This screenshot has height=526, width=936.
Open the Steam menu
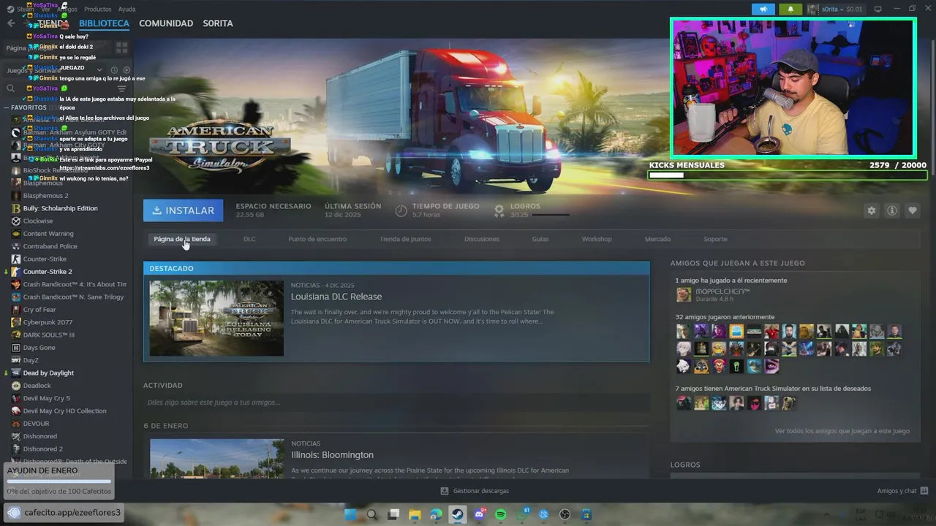[26, 9]
